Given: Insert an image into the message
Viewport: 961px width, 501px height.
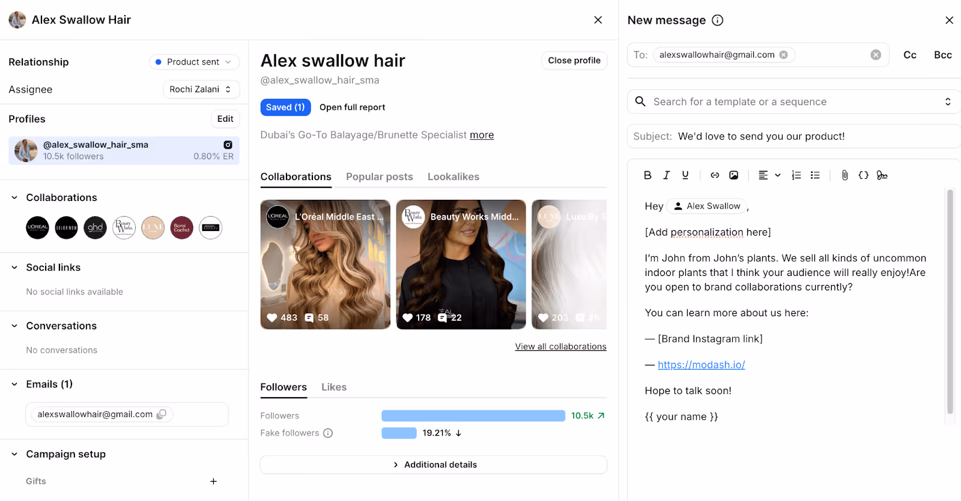Looking at the screenshot, I should [x=734, y=175].
